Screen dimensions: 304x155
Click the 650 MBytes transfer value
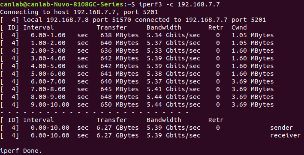(x=120, y=104)
